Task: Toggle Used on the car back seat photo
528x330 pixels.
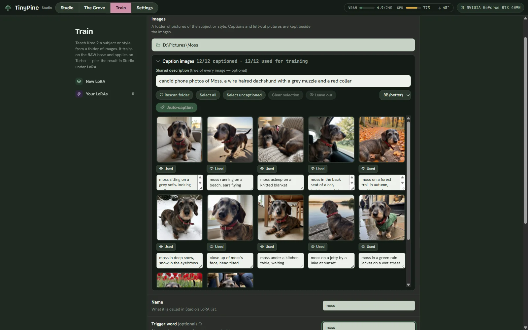Action: pos(318,169)
